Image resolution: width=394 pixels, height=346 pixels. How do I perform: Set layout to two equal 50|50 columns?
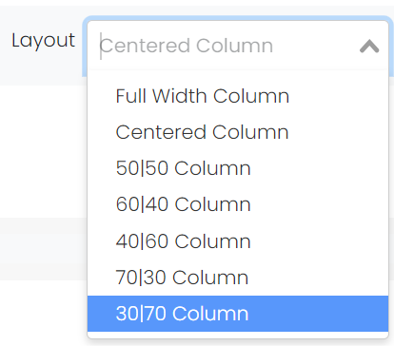(x=238, y=168)
